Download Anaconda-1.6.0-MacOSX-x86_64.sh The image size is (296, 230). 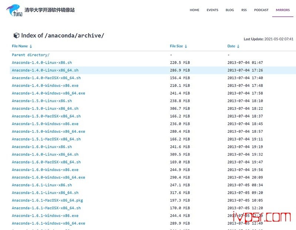click(x=46, y=162)
